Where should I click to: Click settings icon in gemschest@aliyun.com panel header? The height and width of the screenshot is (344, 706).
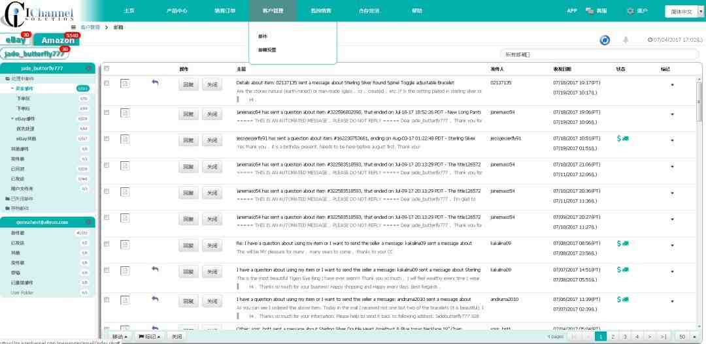89,222
